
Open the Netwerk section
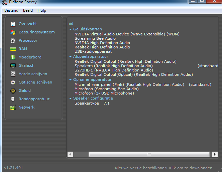26,107
